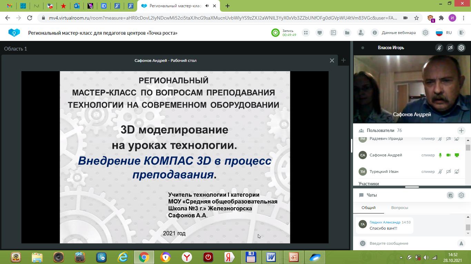
Task: Click the shared desktop presentation slide
Action: pos(175,157)
